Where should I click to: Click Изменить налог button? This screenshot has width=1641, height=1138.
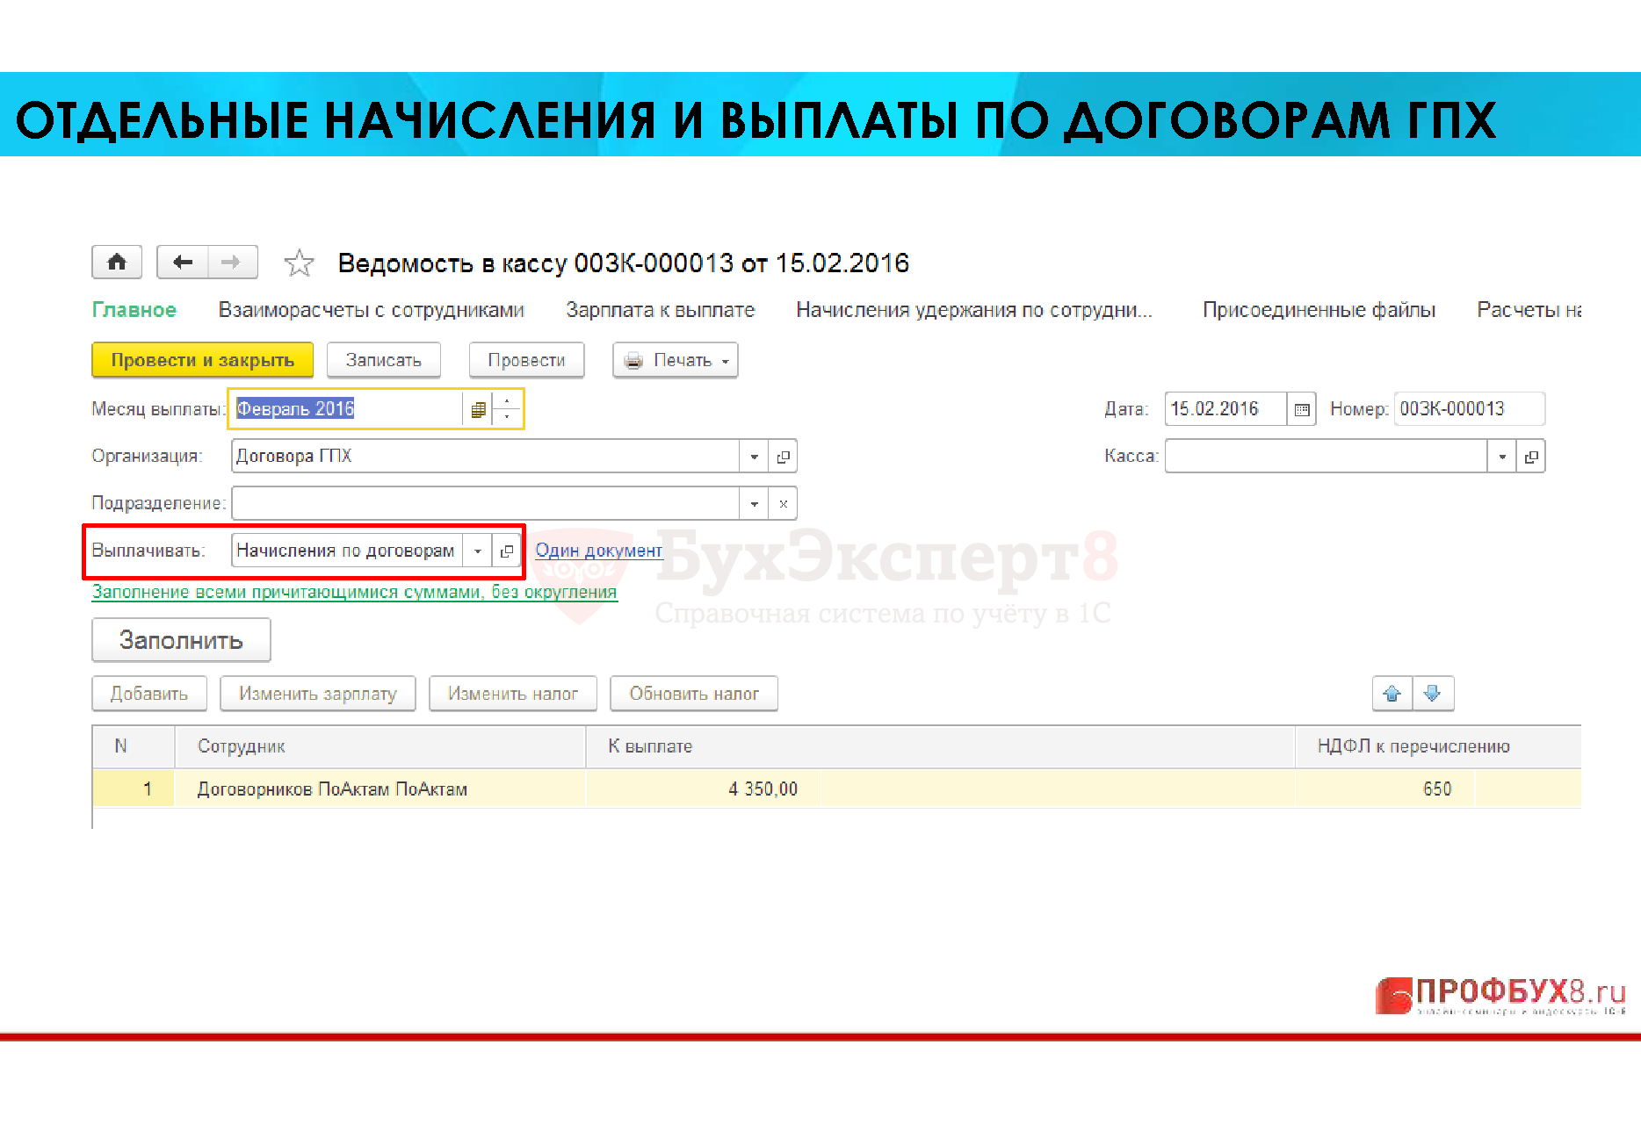pyautogui.click(x=513, y=694)
